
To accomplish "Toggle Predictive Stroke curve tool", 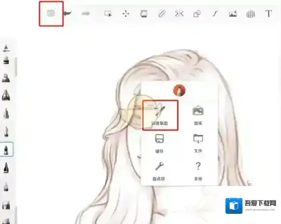I will [x=215, y=14].
